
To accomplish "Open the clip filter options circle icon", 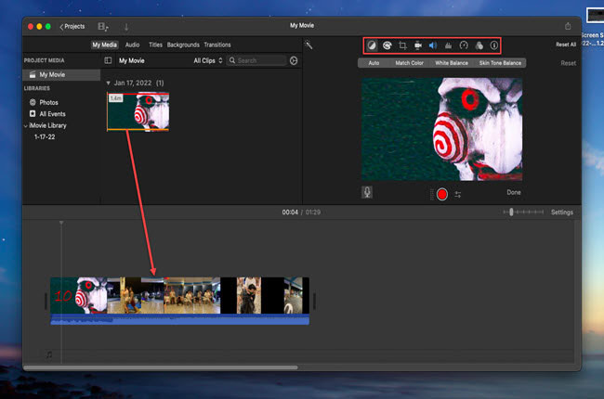I will 294,60.
